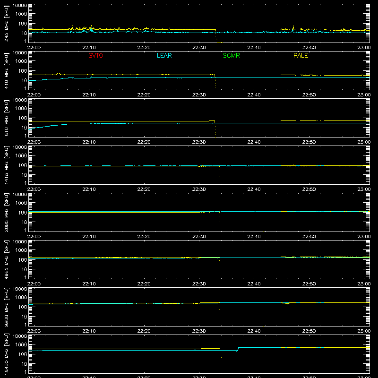Click the 22:10 label under the 4995 MHz plot
This screenshot has width=378, height=378.
[89, 284]
